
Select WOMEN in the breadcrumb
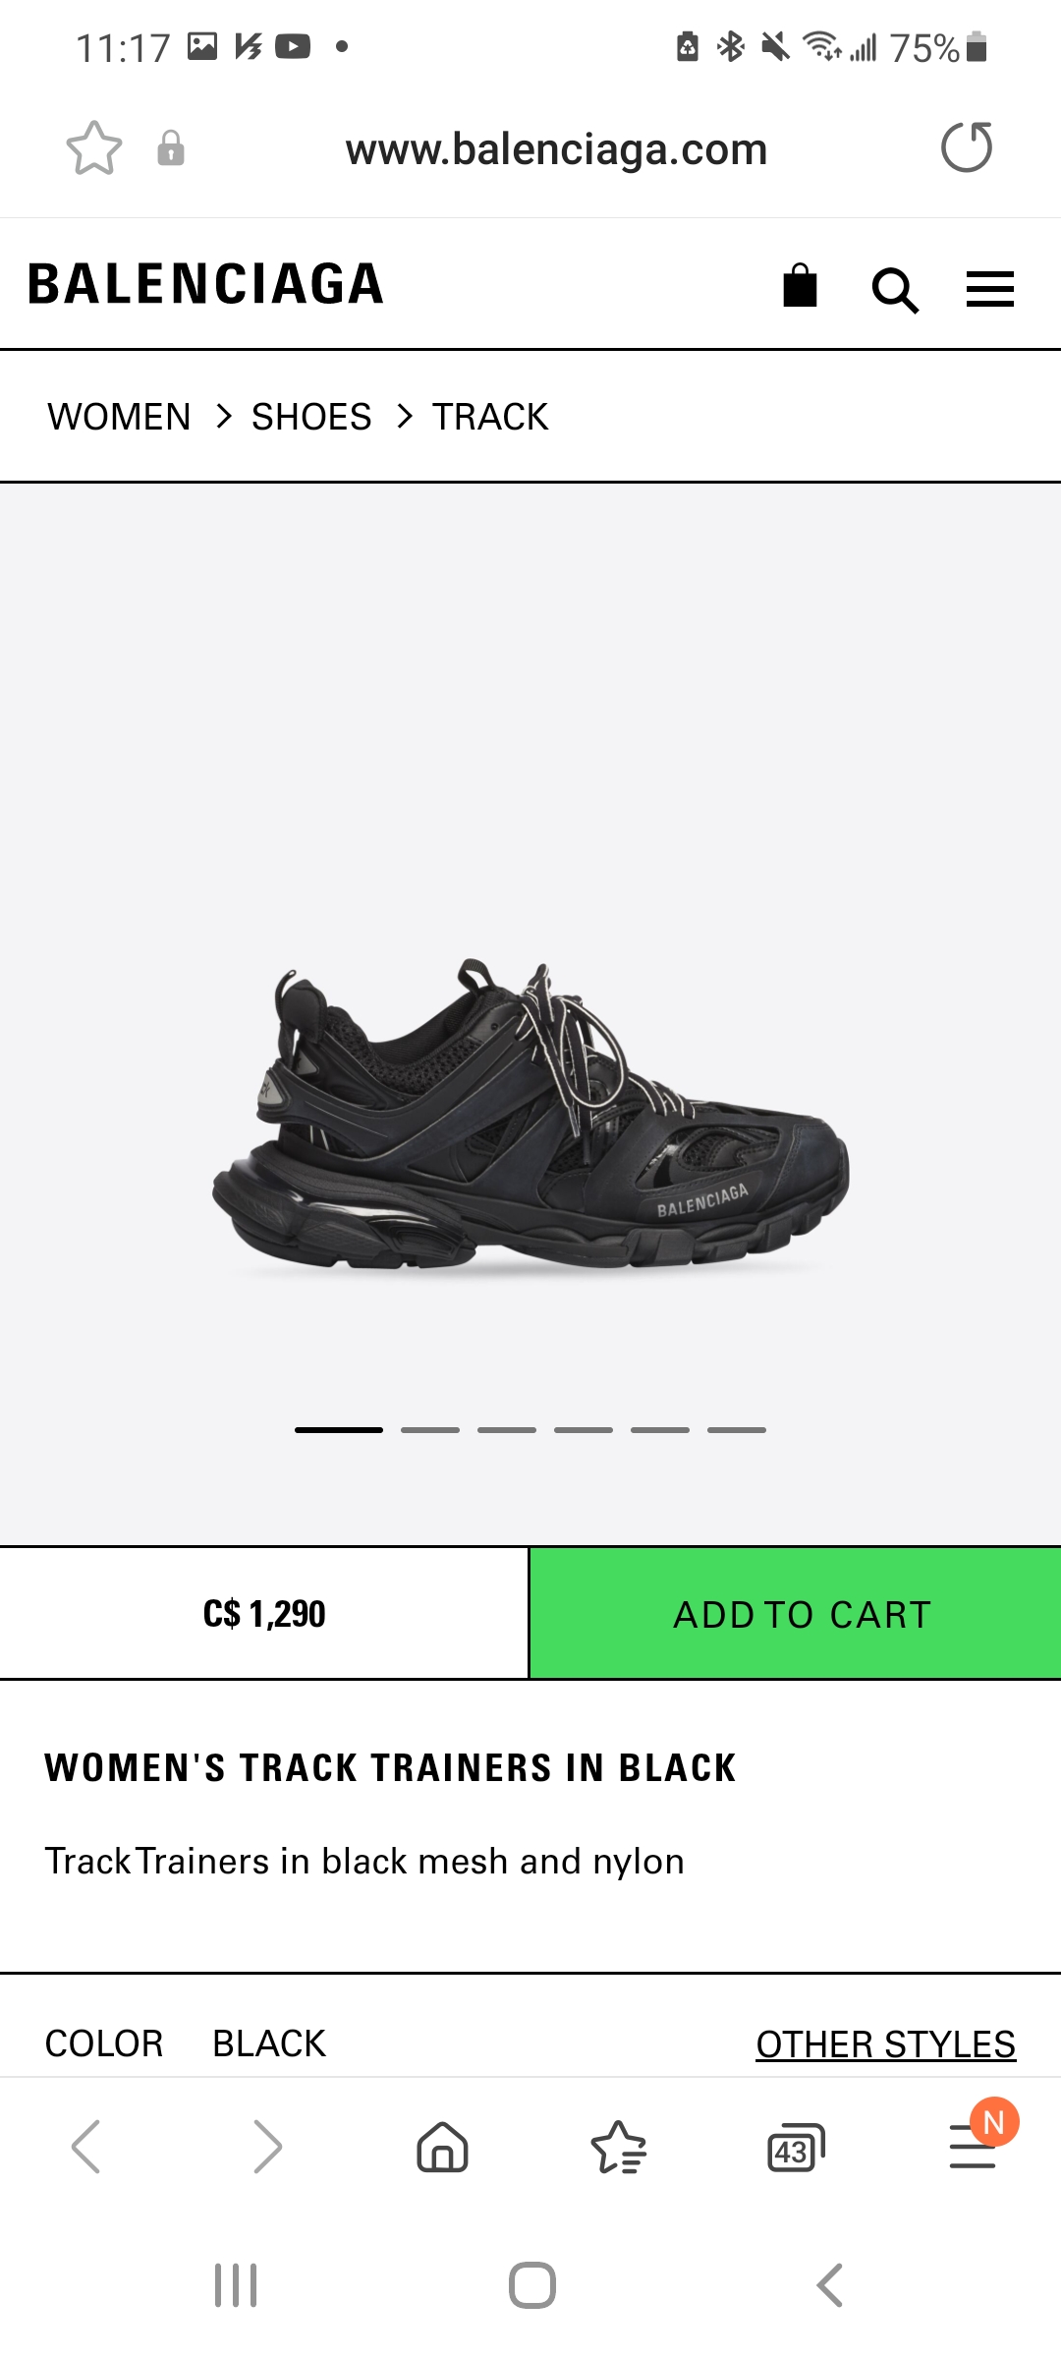[x=119, y=417]
